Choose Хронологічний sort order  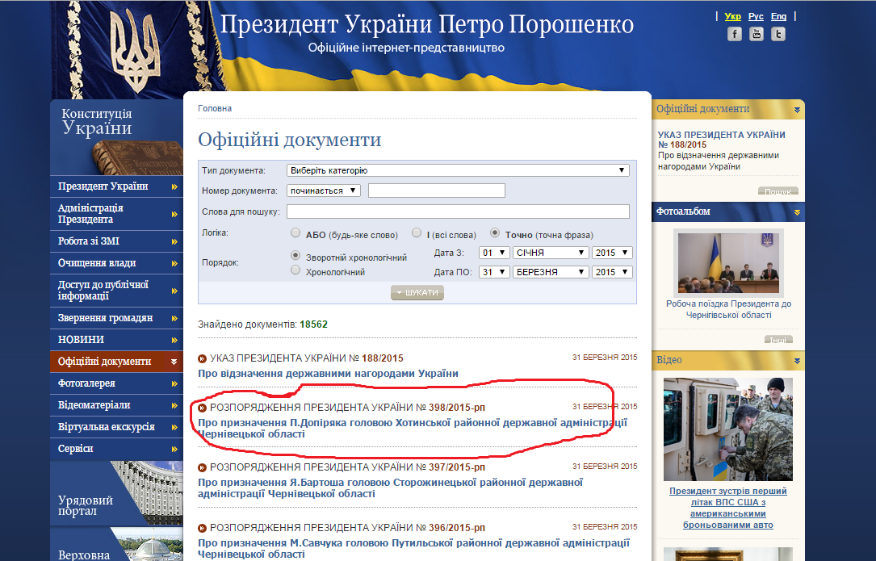pyautogui.click(x=295, y=271)
